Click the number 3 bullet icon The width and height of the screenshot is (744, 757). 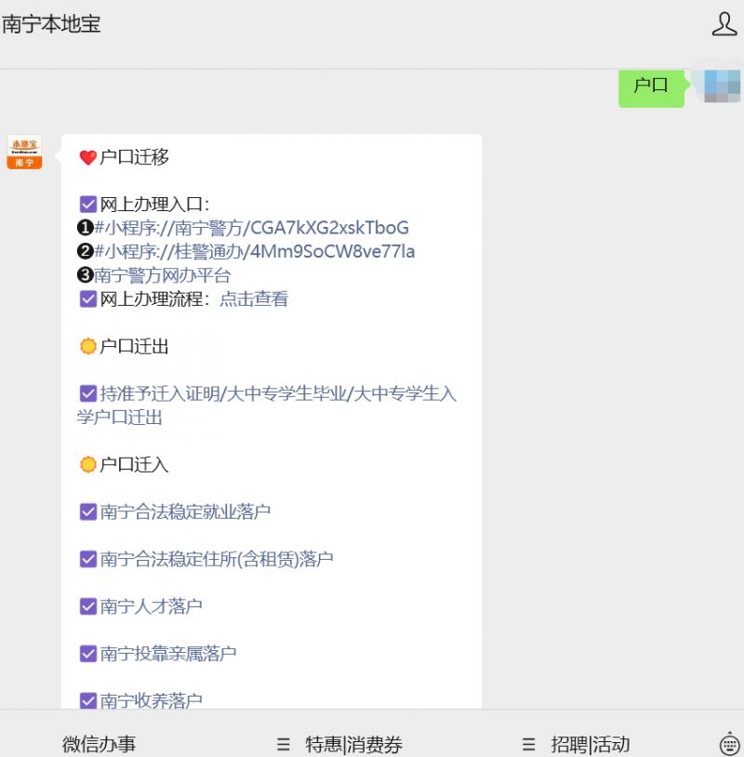click(86, 274)
